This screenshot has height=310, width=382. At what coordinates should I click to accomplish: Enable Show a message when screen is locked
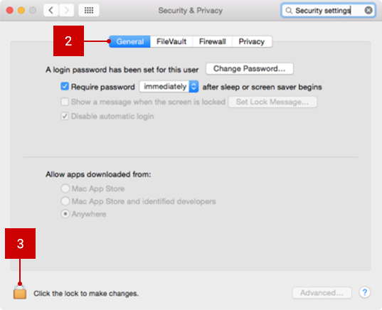65,102
